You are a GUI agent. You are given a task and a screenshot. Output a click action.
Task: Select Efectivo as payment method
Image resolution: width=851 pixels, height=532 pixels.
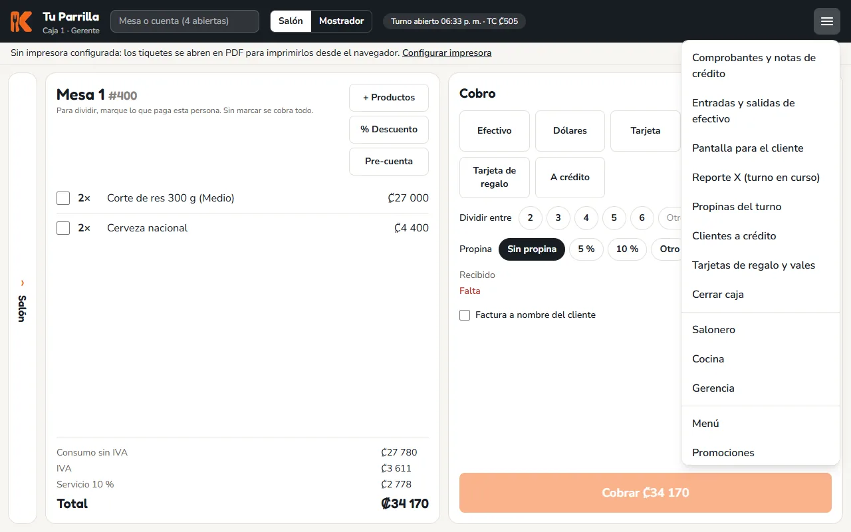[x=495, y=131]
